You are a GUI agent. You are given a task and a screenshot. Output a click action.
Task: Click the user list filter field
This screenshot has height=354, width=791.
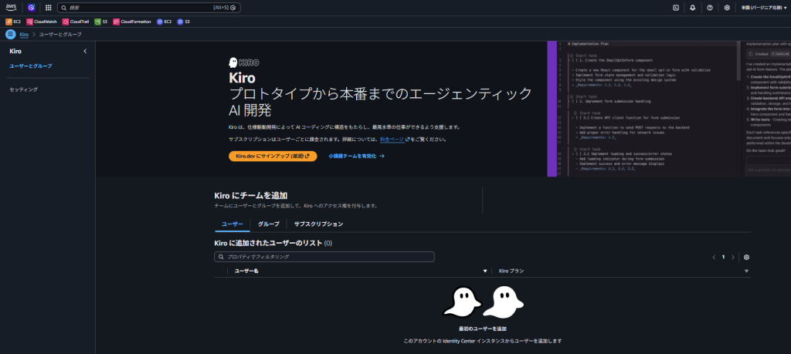pos(324,257)
